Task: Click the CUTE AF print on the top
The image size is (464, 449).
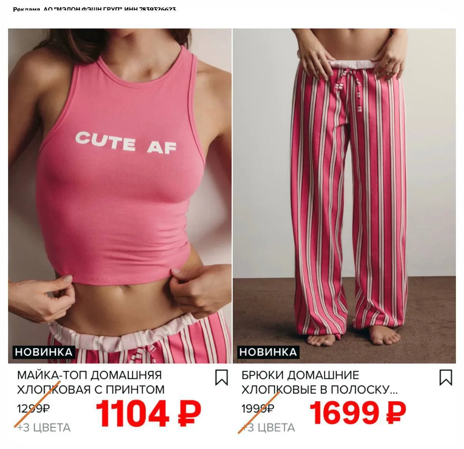Action: pyautogui.click(x=125, y=142)
